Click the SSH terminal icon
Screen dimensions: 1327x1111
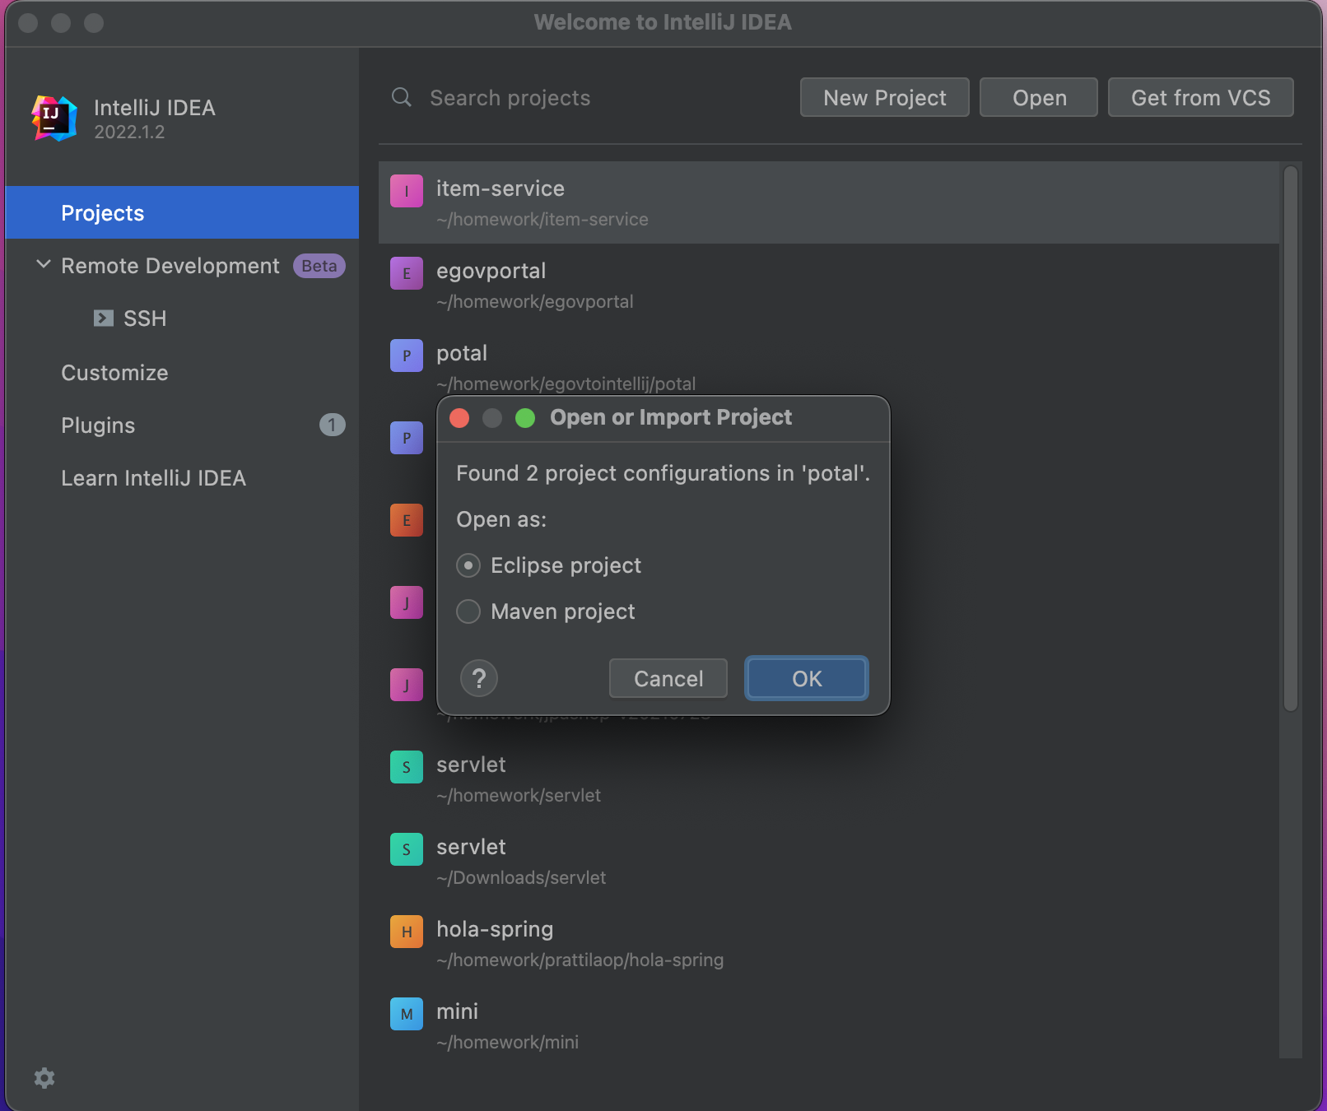(x=104, y=318)
